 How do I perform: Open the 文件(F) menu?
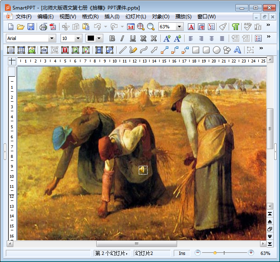(x=23, y=17)
